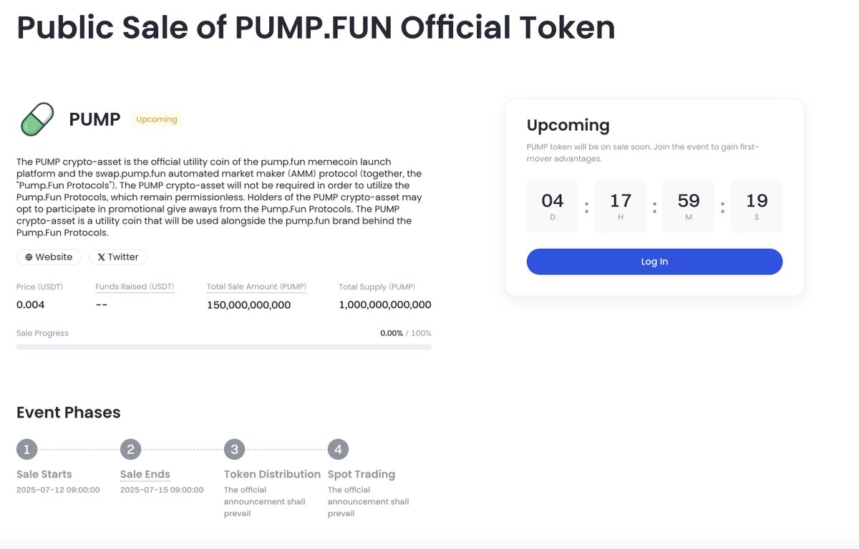
Task: Select phase circle 1 for Sale Starts
Action: [26, 449]
